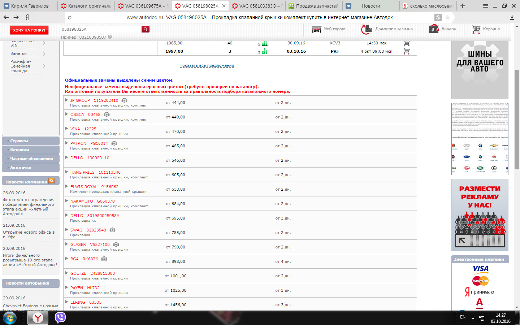Click the help question mark near Пример

(110, 37)
